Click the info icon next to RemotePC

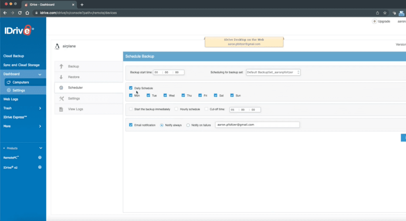coord(40,157)
